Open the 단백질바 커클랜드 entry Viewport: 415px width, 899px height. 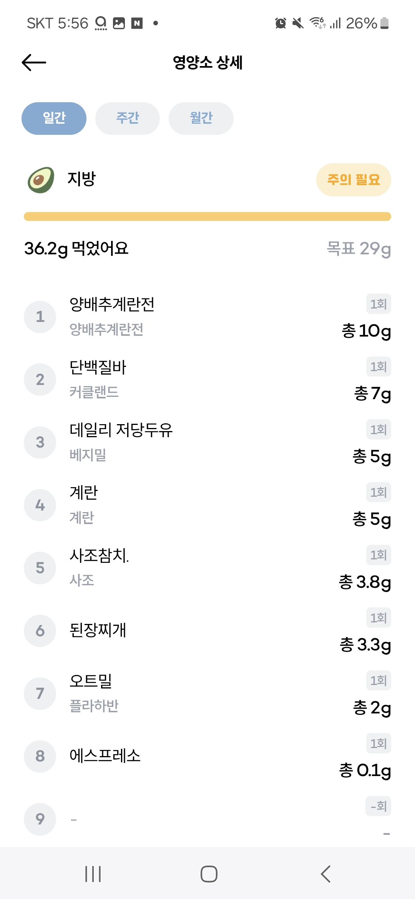click(x=207, y=380)
